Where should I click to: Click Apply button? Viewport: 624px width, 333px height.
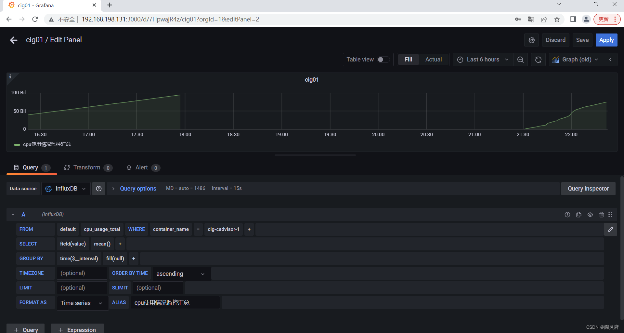pyautogui.click(x=606, y=40)
